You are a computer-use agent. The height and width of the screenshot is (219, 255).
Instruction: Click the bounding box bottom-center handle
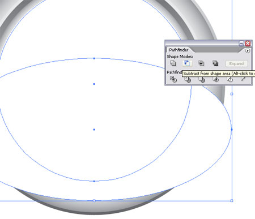[x=94, y=201]
